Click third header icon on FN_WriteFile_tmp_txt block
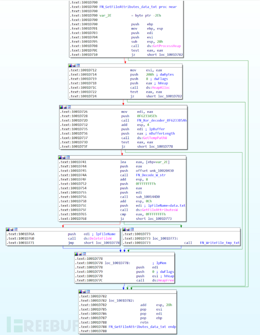 [x=131, y=228]
